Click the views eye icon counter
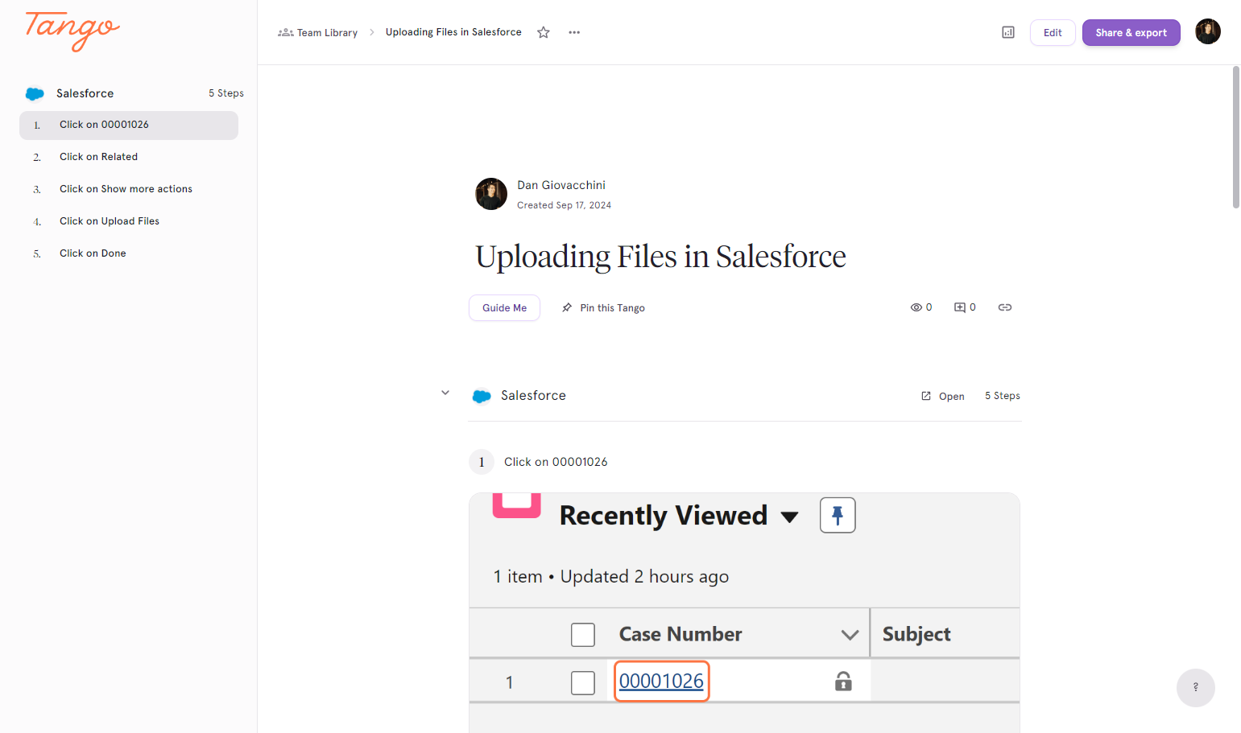This screenshot has height=733, width=1241. [921, 307]
